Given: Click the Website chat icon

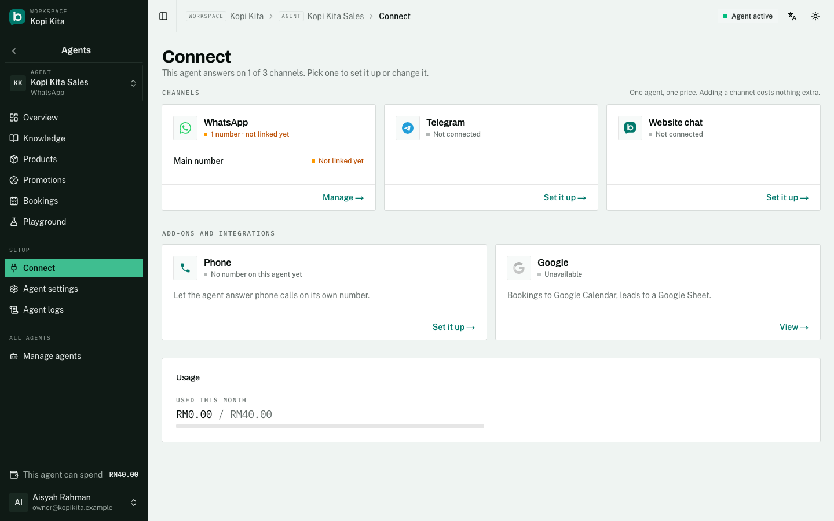Looking at the screenshot, I should [630, 128].
